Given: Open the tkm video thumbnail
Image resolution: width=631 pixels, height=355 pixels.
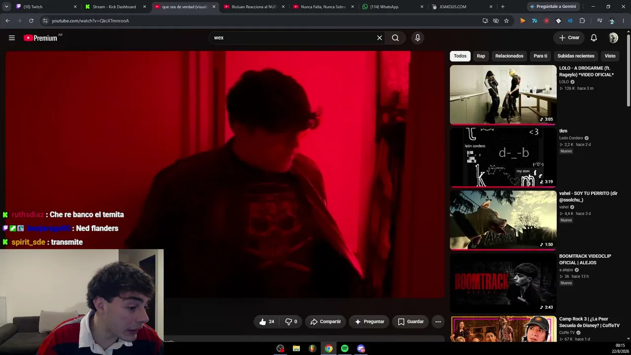Looking at the screenshot, I should click(503, 157).
